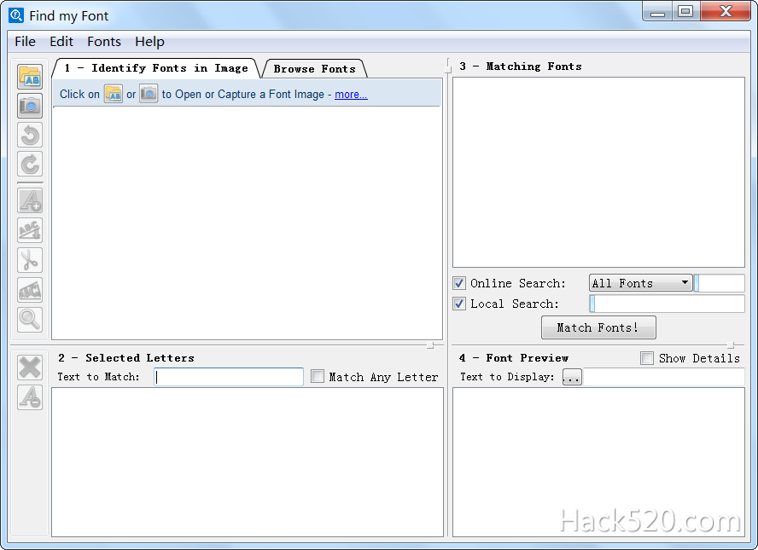The height and width of the screenshot is (550, 758).
Task: Close the Find my Font window
Action: [725, 12]
